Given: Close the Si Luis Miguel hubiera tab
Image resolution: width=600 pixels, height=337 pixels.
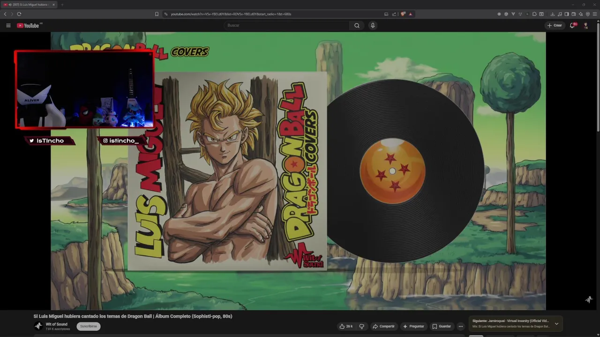Looking at the screenshot, I should pos(53,5).
